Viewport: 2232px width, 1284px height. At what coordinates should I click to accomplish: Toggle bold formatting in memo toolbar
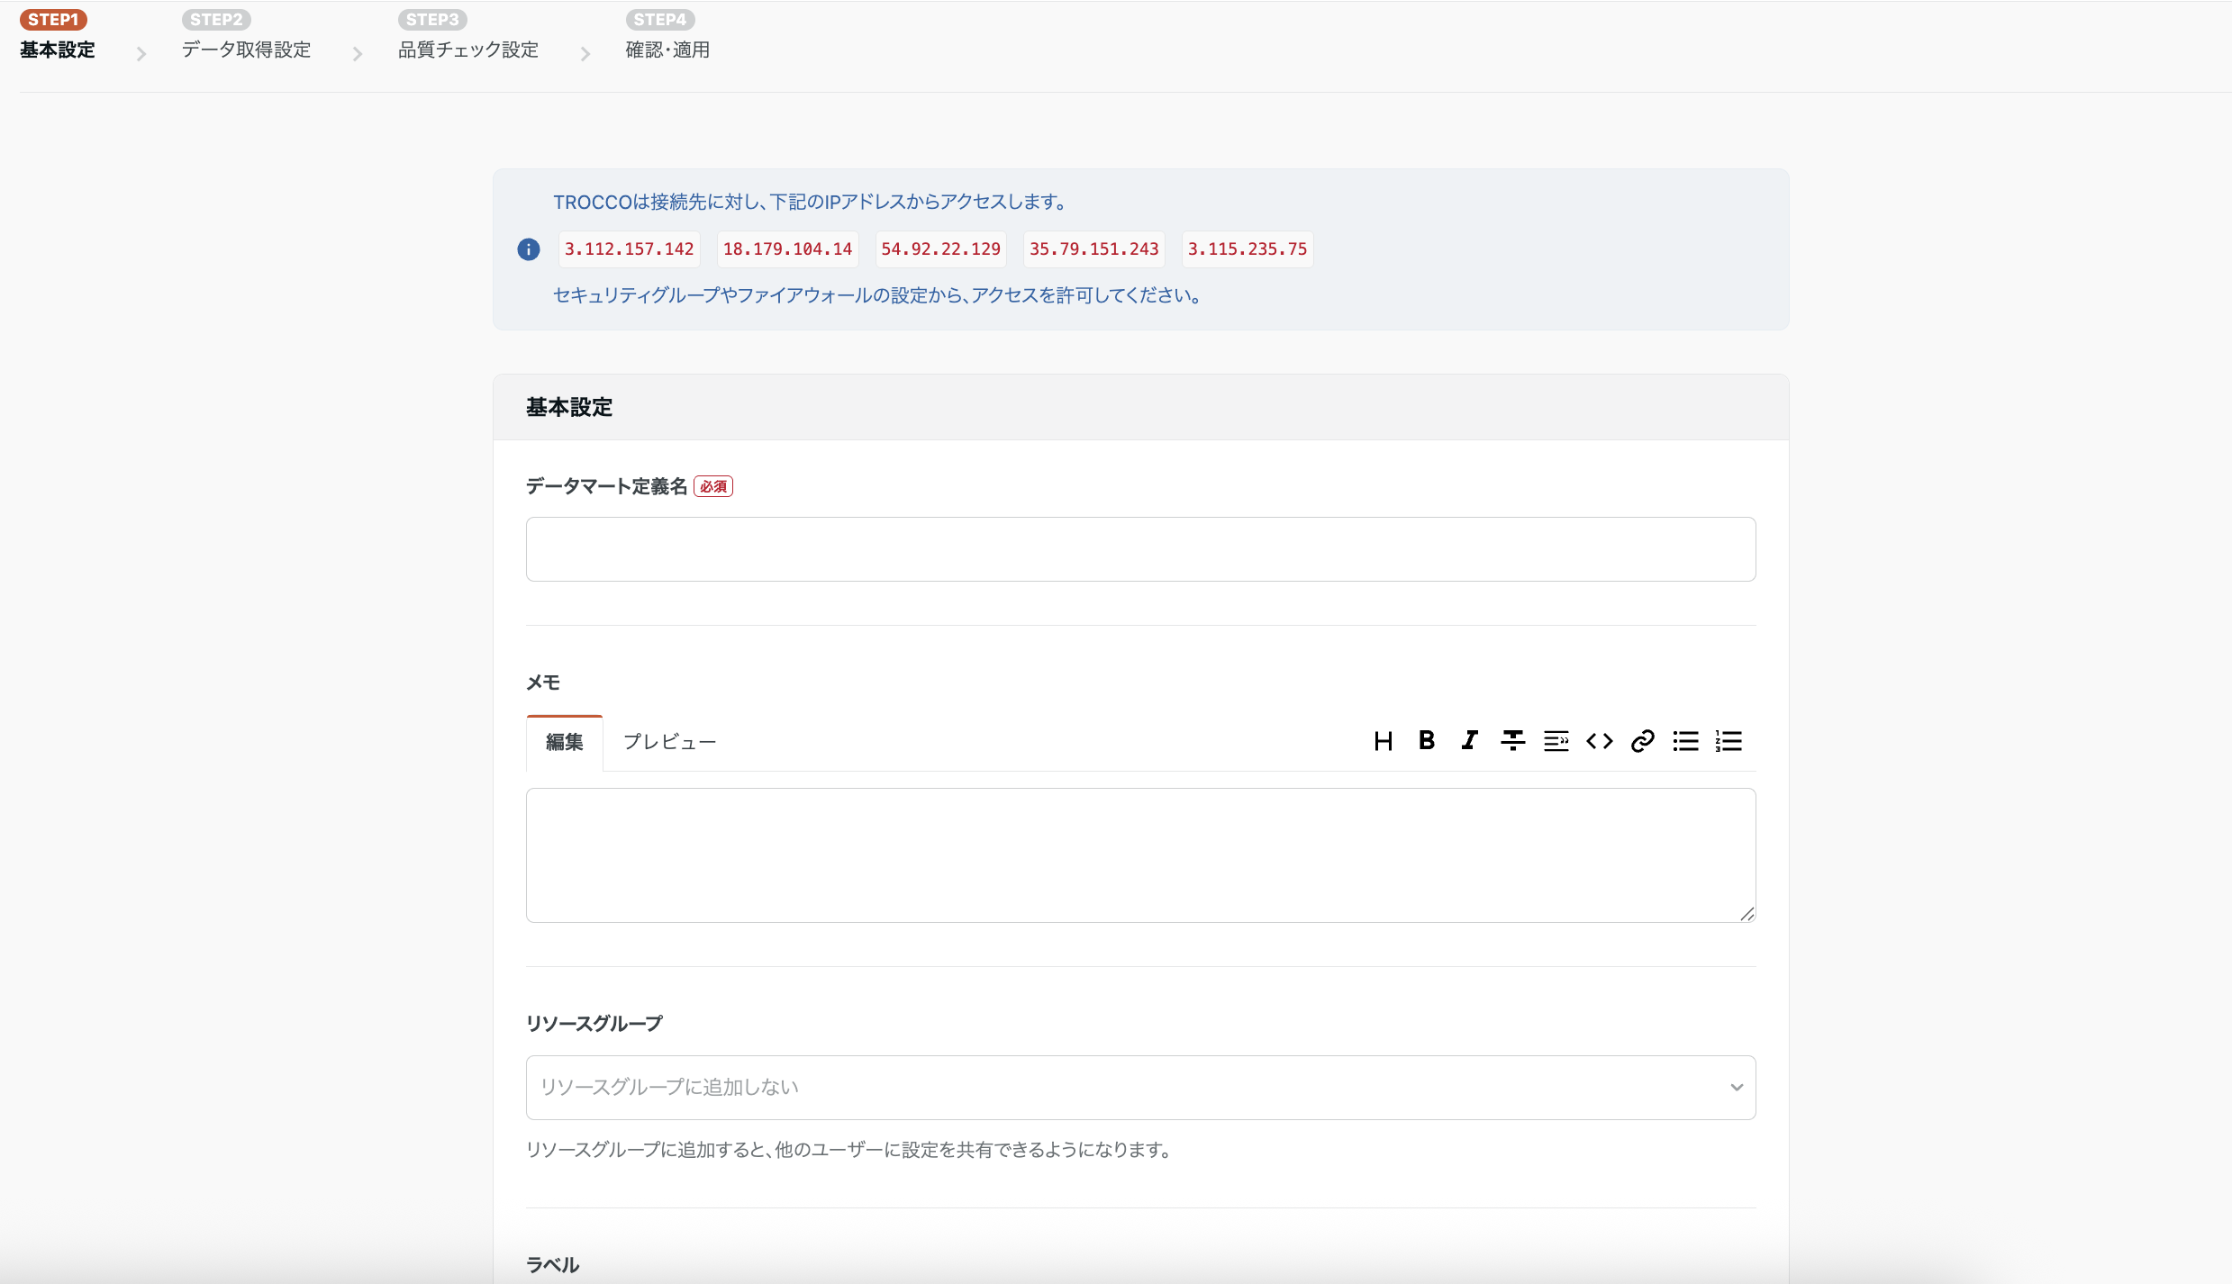click(x=1427, y=741)
